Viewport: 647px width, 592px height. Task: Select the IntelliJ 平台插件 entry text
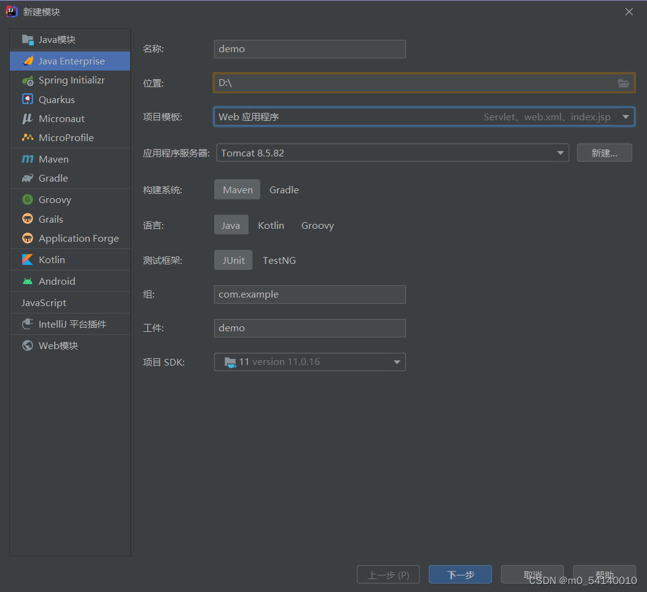click(x=72, y=324)
